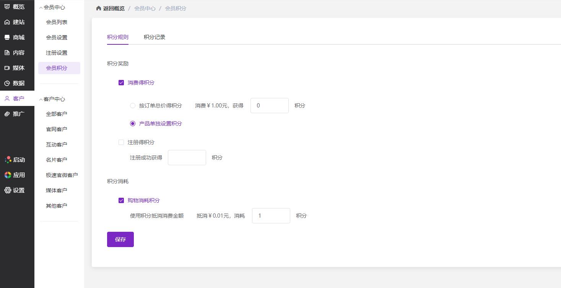Click the 消费得积分 label text
The height and width of the screenshot is (288, 561).
tap(141, 83)
